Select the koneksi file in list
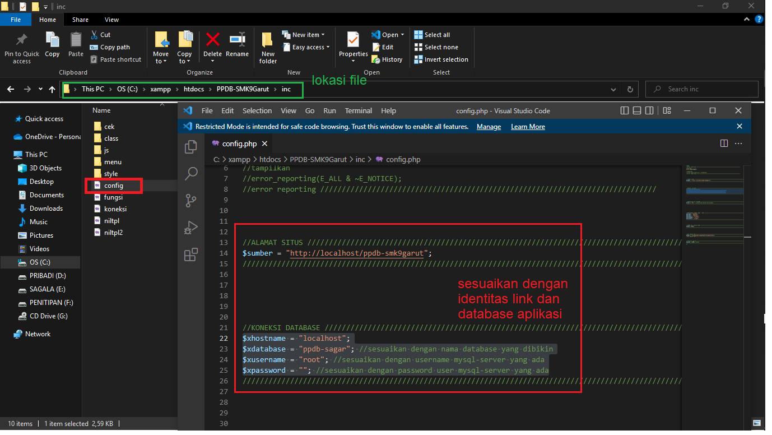The height and width of the screenshot is (435, 772). (x=110, y=209)
